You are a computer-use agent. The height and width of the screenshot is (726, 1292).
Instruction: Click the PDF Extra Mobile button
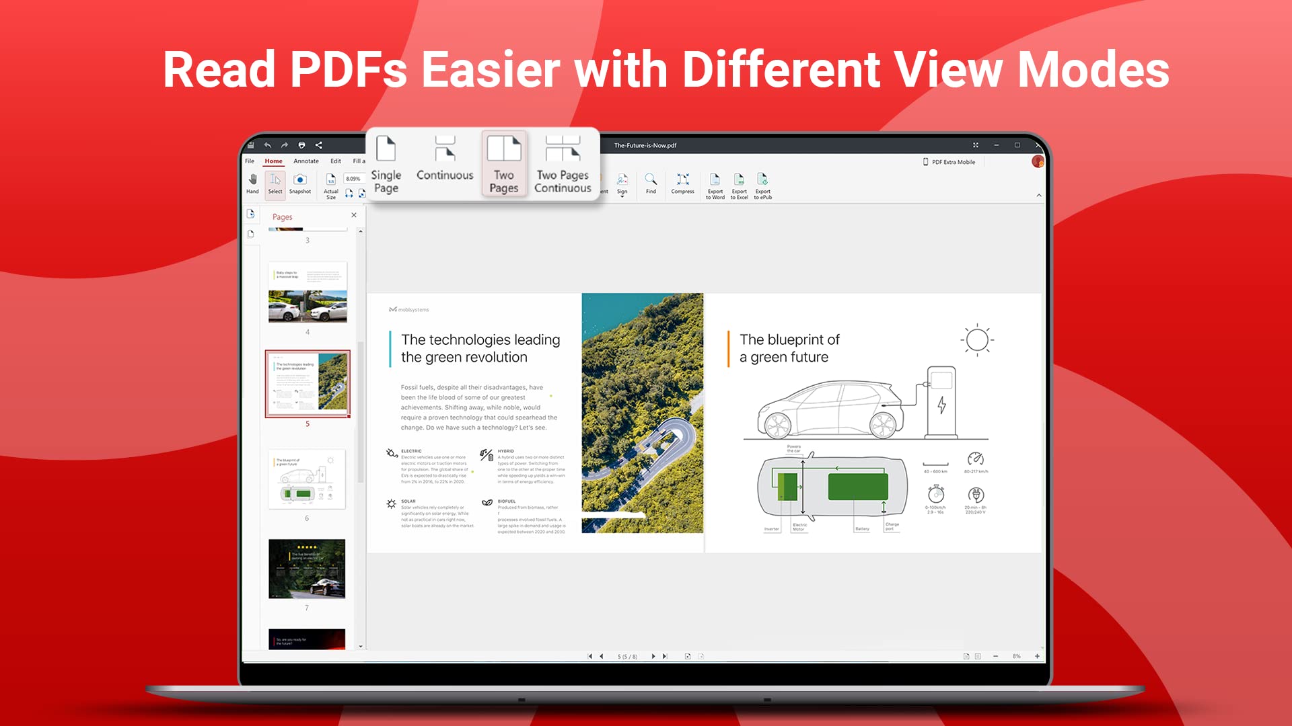pos(950,162)
